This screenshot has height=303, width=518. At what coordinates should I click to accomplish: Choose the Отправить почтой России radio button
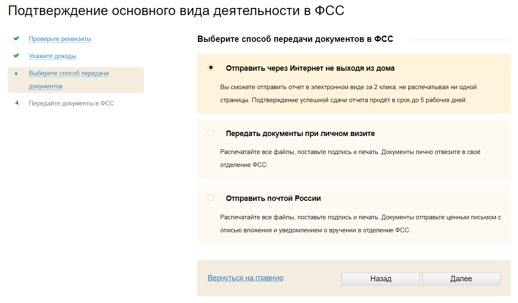pos(211,198)
